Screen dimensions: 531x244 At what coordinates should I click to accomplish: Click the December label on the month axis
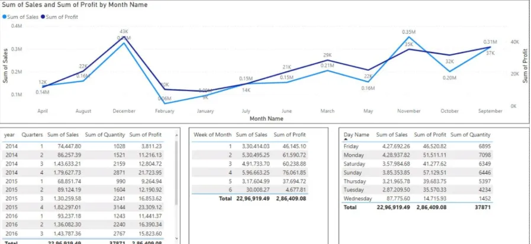pos(124,111)
